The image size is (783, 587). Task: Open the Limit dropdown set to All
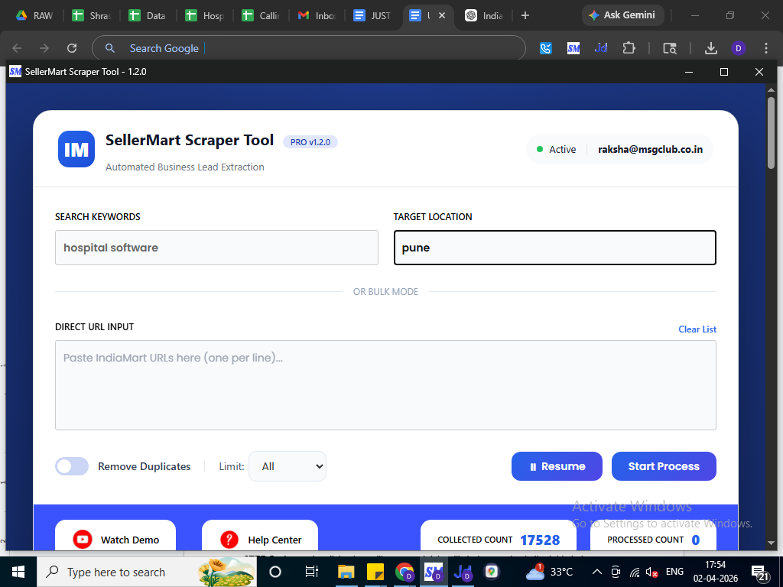pyautogui.click(x=288, y=466)
